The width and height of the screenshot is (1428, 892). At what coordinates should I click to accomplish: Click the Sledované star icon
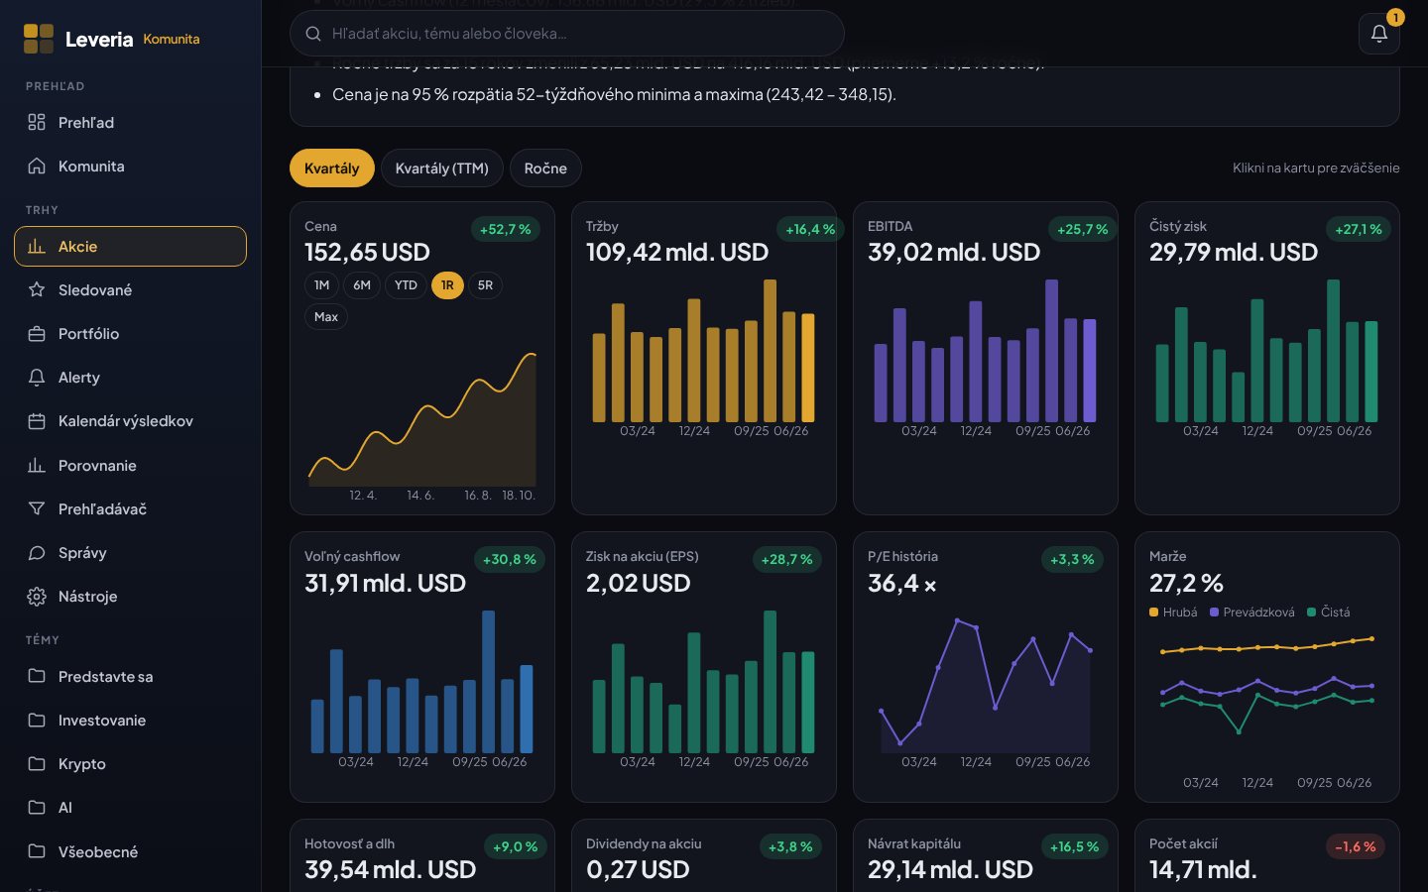tap(37, 289)
